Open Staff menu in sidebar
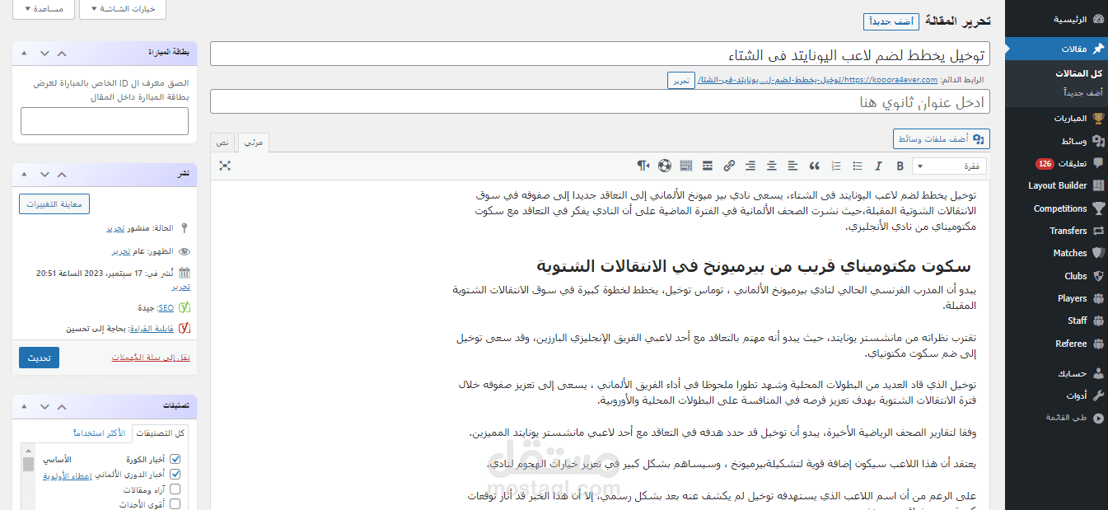This screenshot has width=1108, height=510. tap(1056, 321)
